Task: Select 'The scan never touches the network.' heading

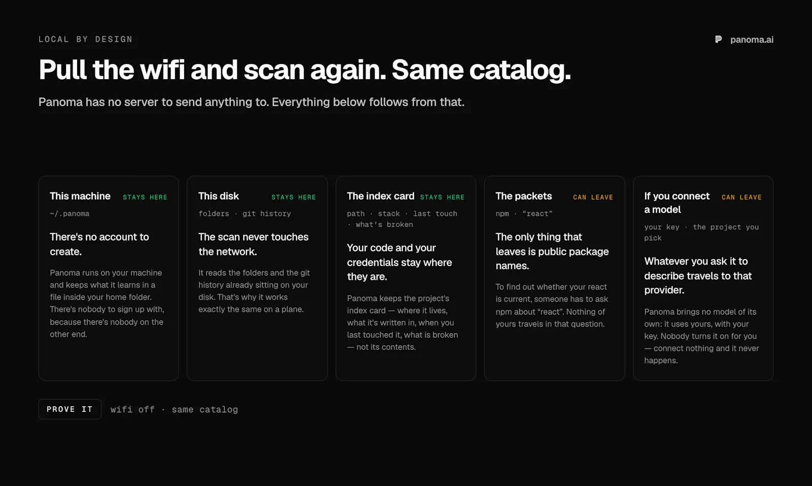Action: pyautogui.click(x=253, y=244)
